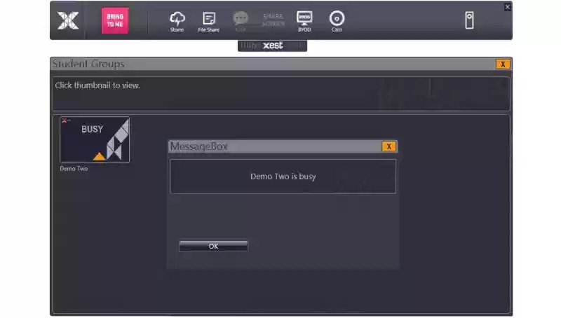The image size is (561, 318).
Task: Click OK in the MessageBox
Action: (213, 246)
